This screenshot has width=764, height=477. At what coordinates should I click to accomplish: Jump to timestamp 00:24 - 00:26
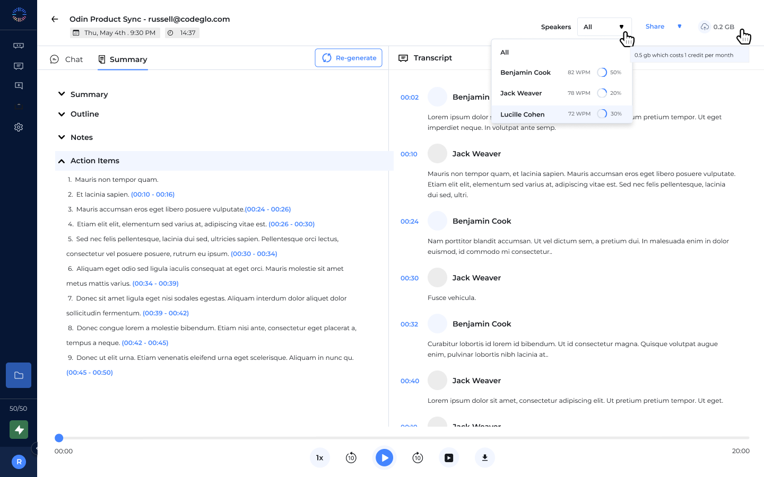268,209
